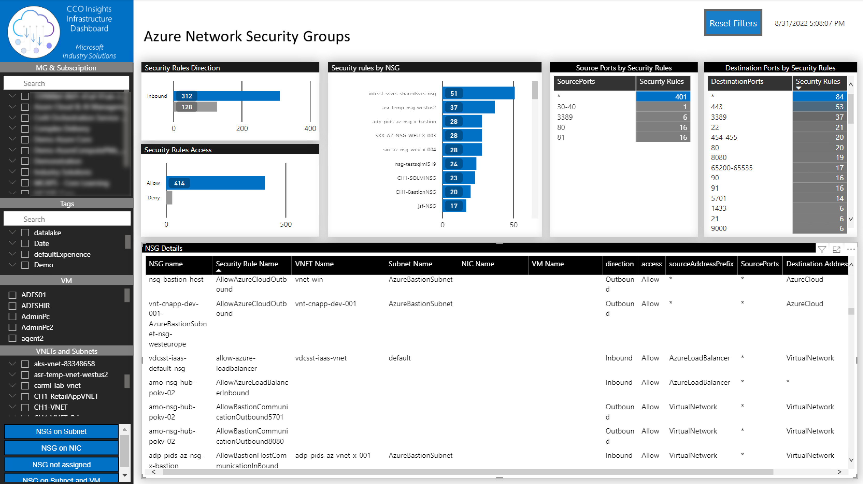The width and height of the screenshot is (863, 484).
Task: Check the aks-vnet-83348658 checkbox
Action: pos(25,364)
